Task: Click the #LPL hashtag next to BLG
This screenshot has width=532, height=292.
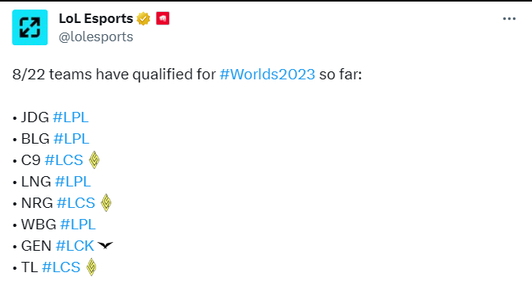Action: pyautogui.click(x=71, y=139)
